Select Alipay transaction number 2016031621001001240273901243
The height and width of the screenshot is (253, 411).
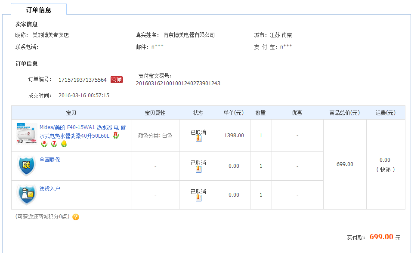178,83
